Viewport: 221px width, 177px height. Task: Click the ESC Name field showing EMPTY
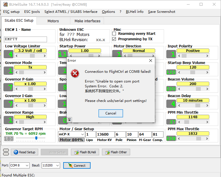point(26,39)
